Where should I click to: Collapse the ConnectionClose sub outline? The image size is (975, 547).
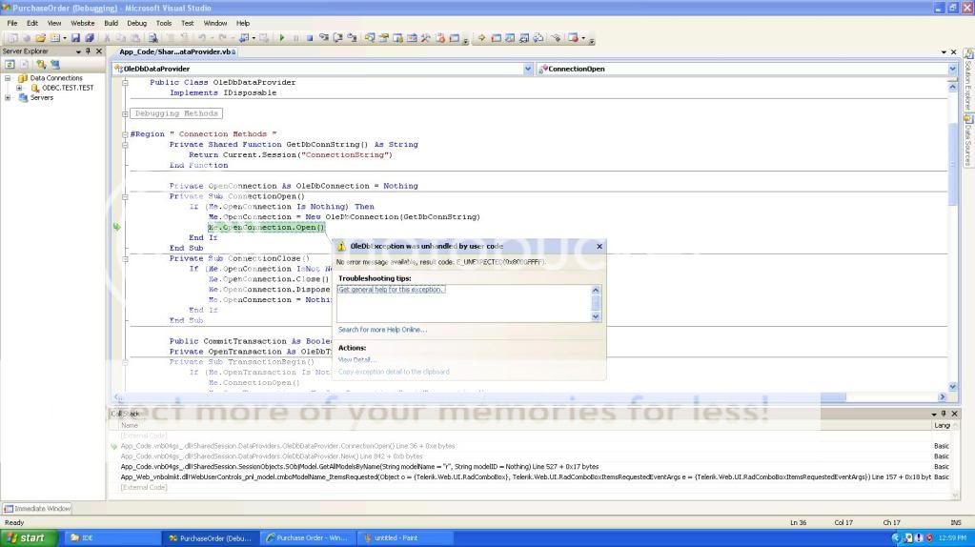(x=125, y=258)
